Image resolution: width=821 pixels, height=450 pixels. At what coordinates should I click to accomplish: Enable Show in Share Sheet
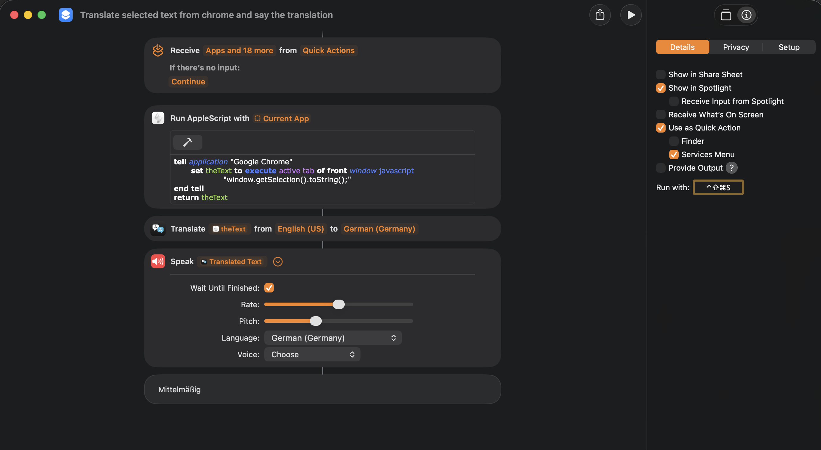661,74
